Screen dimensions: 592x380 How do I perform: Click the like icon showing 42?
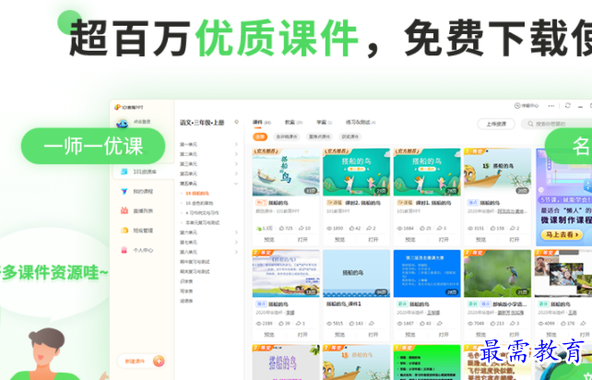click(x=352, y=228)
